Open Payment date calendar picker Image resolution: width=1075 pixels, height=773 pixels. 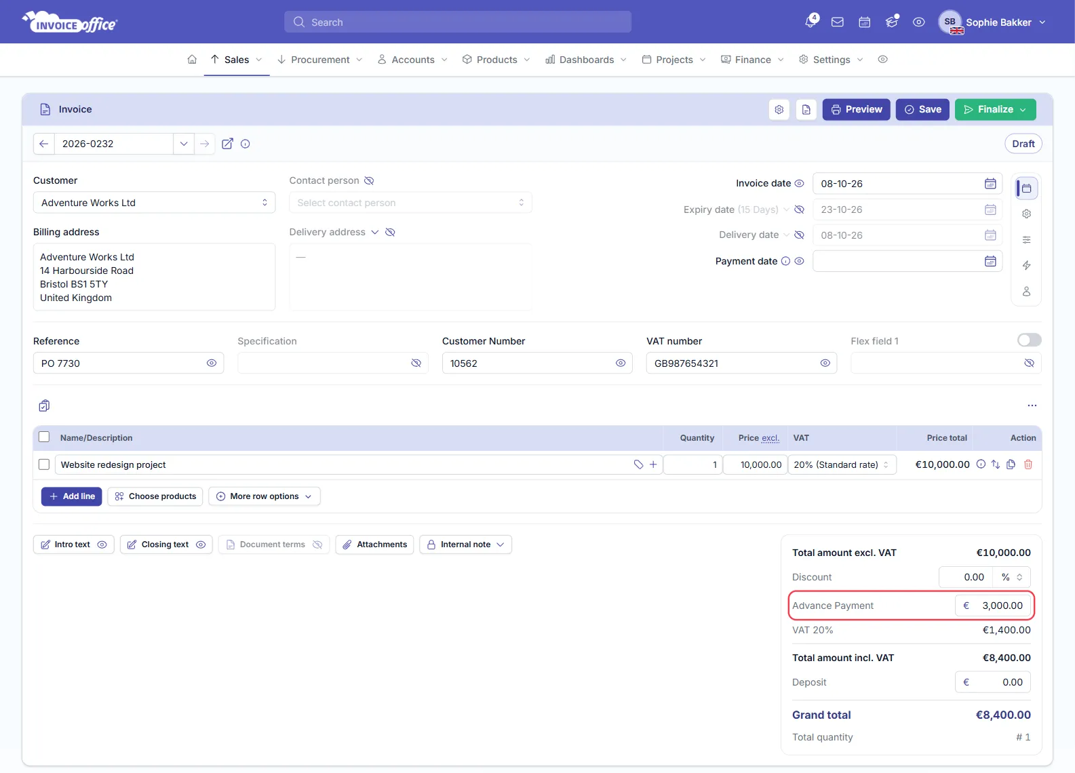click(x=990, y=261)
